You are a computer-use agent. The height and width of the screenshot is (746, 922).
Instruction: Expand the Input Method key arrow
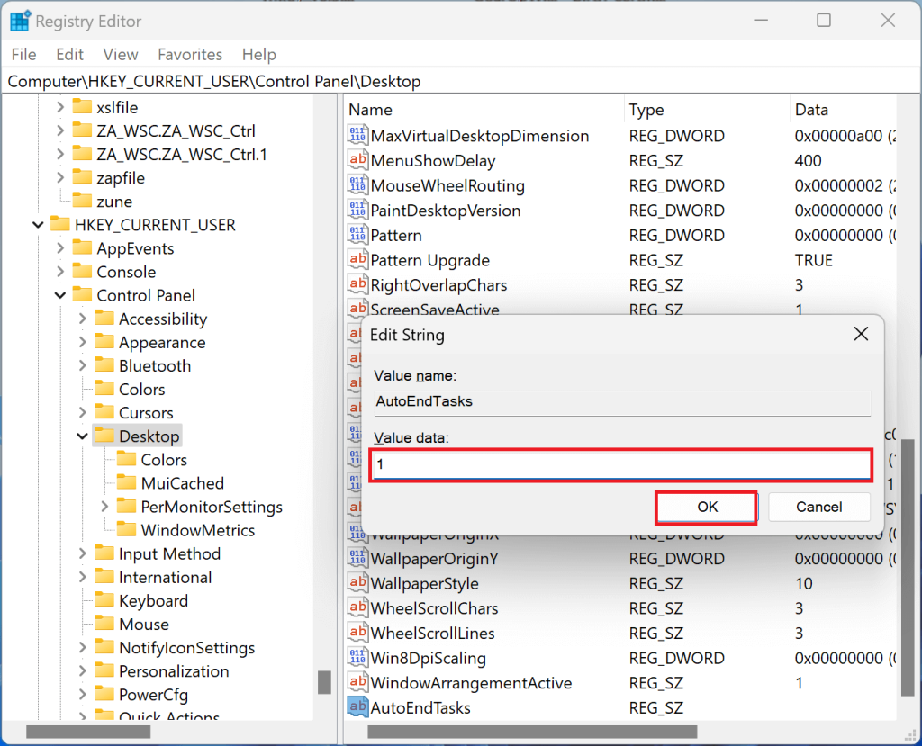[x=83, y=554]
